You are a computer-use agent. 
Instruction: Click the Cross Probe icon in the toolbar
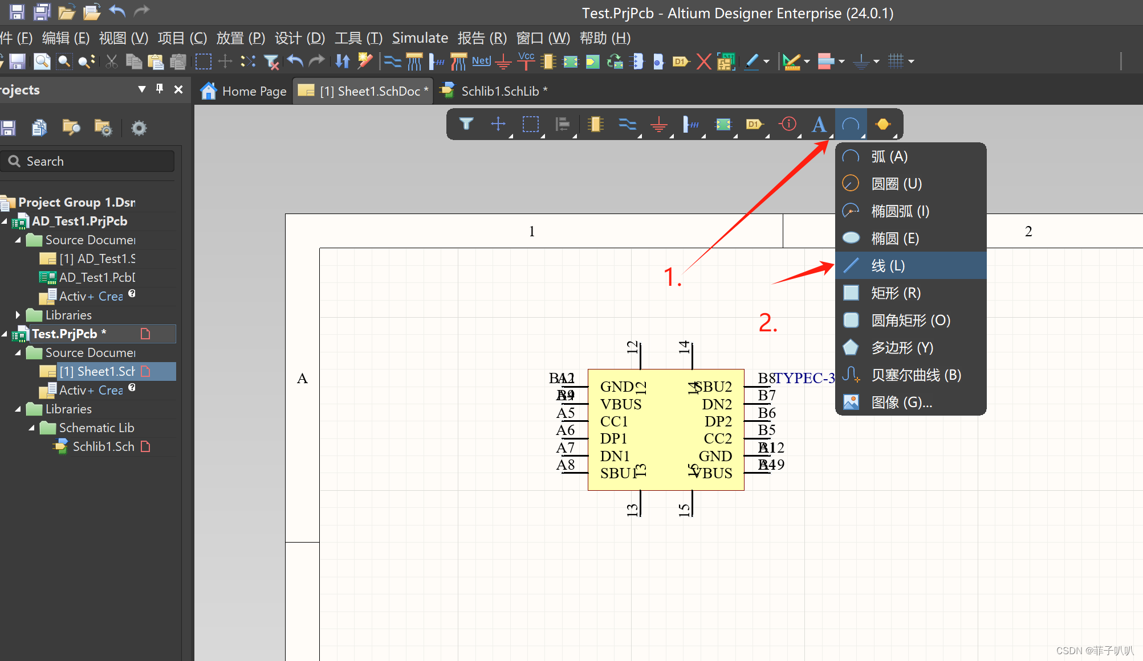365,61
